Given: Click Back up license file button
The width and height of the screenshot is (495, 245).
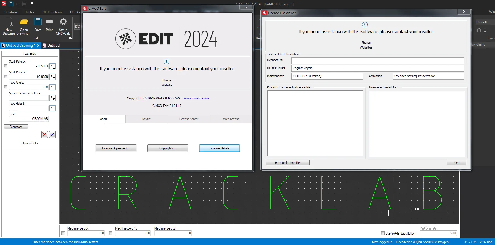Looking at the screenshot, I should tap(288, 163).
